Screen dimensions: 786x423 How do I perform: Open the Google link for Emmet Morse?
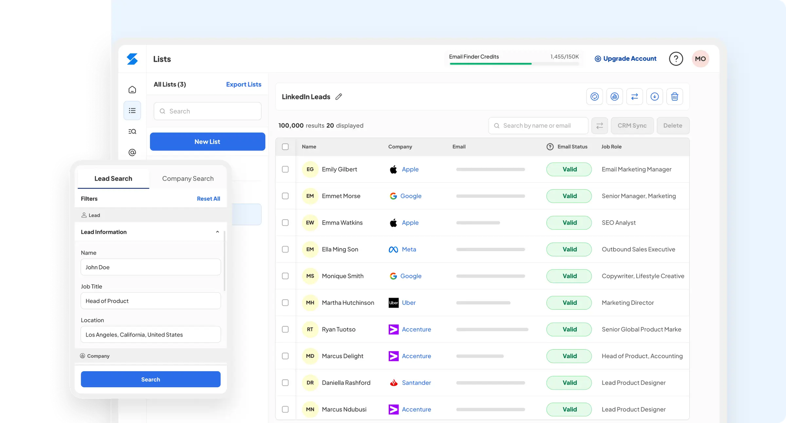pos(411,196)
